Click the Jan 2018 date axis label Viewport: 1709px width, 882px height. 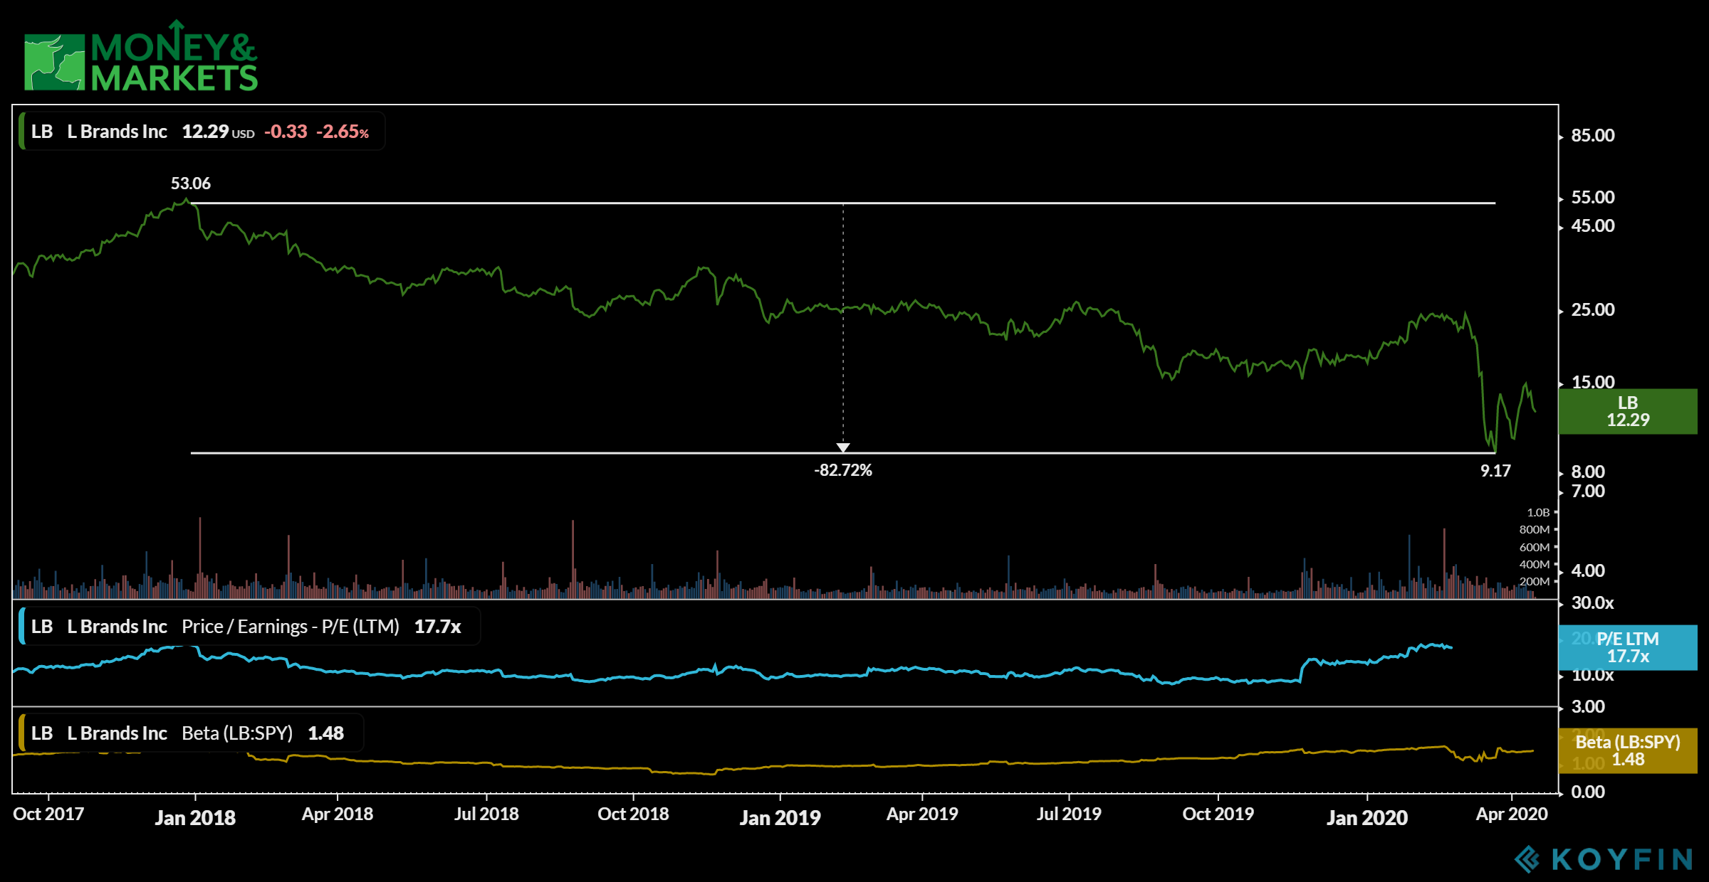(x=195, y=817)
